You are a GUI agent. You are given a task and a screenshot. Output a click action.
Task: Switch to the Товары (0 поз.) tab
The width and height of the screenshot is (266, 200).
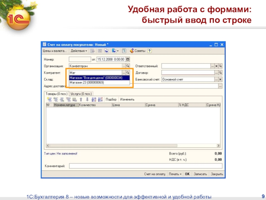[x=56, y=94]
